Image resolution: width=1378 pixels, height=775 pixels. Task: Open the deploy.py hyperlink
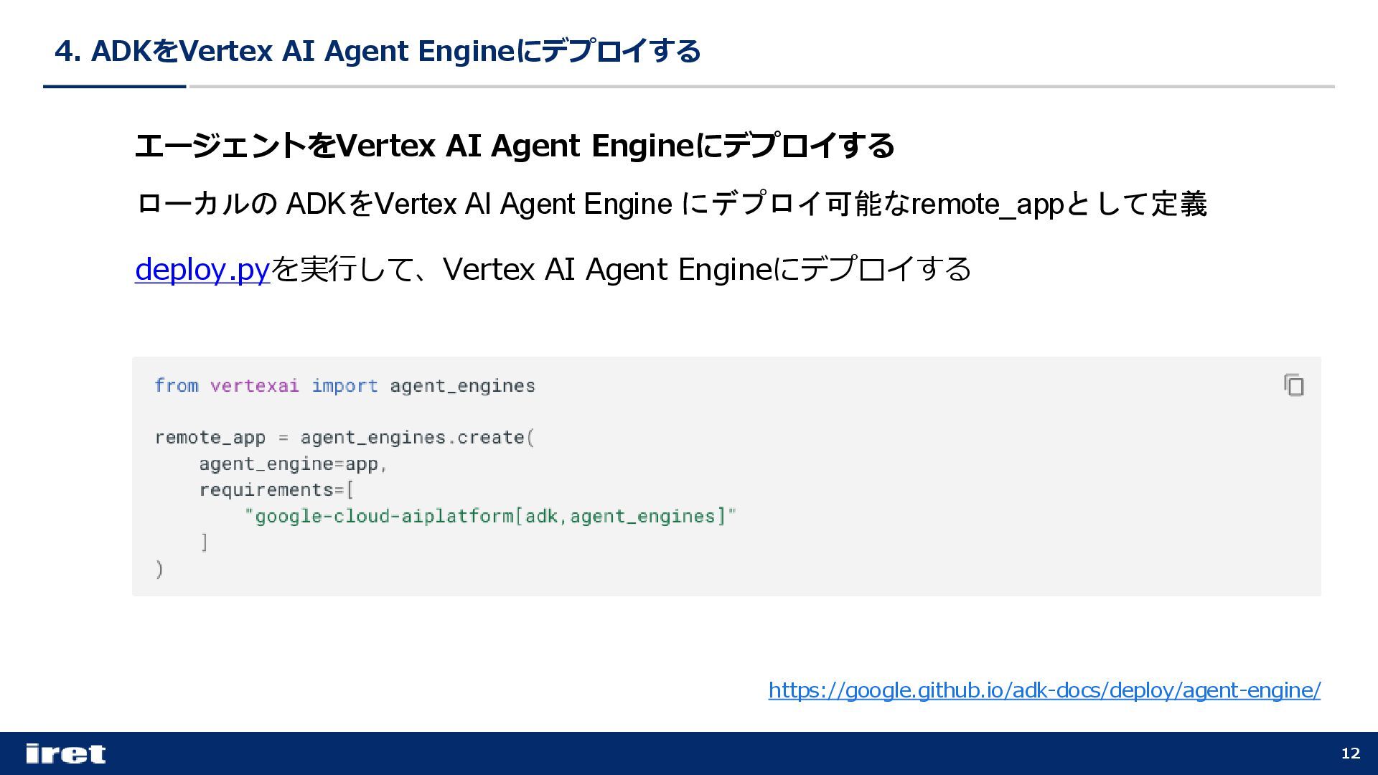(202, 270)
